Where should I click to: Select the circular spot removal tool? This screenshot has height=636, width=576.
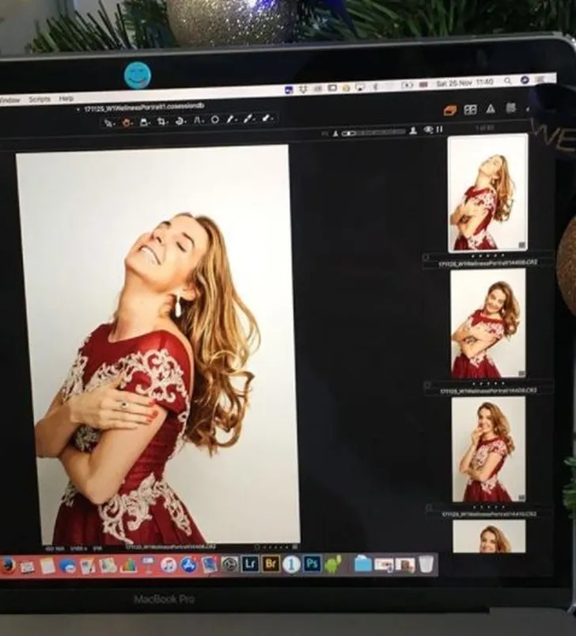point(214,120)
